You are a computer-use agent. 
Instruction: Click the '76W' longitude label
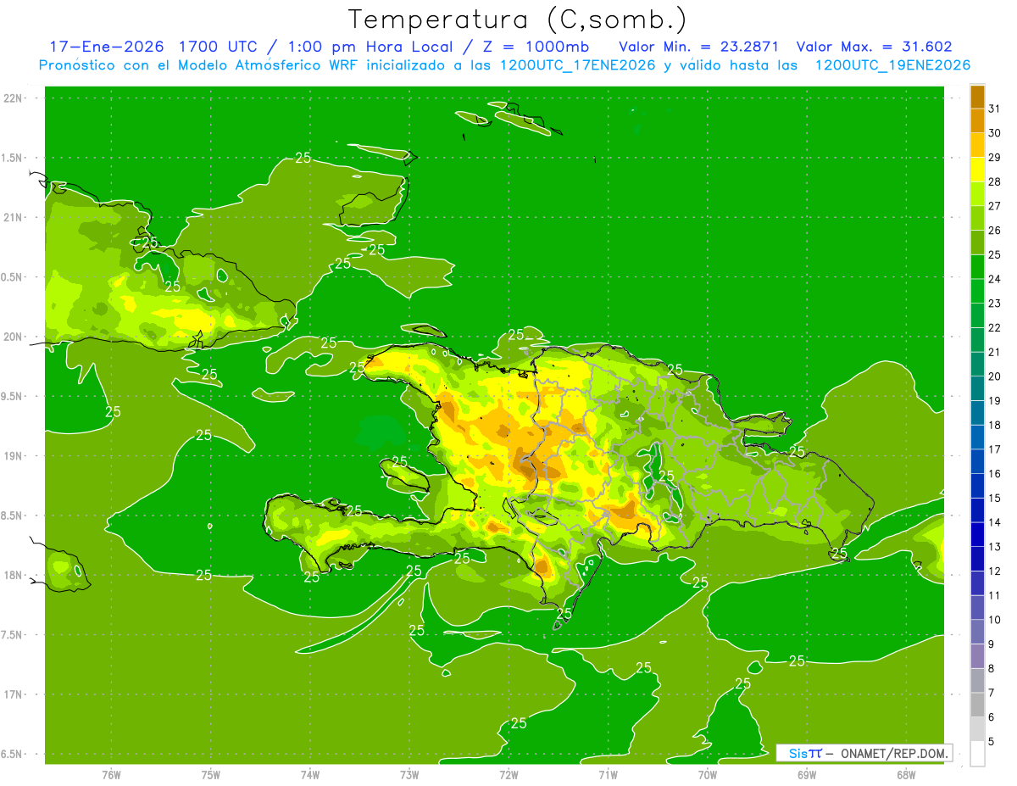111,775
